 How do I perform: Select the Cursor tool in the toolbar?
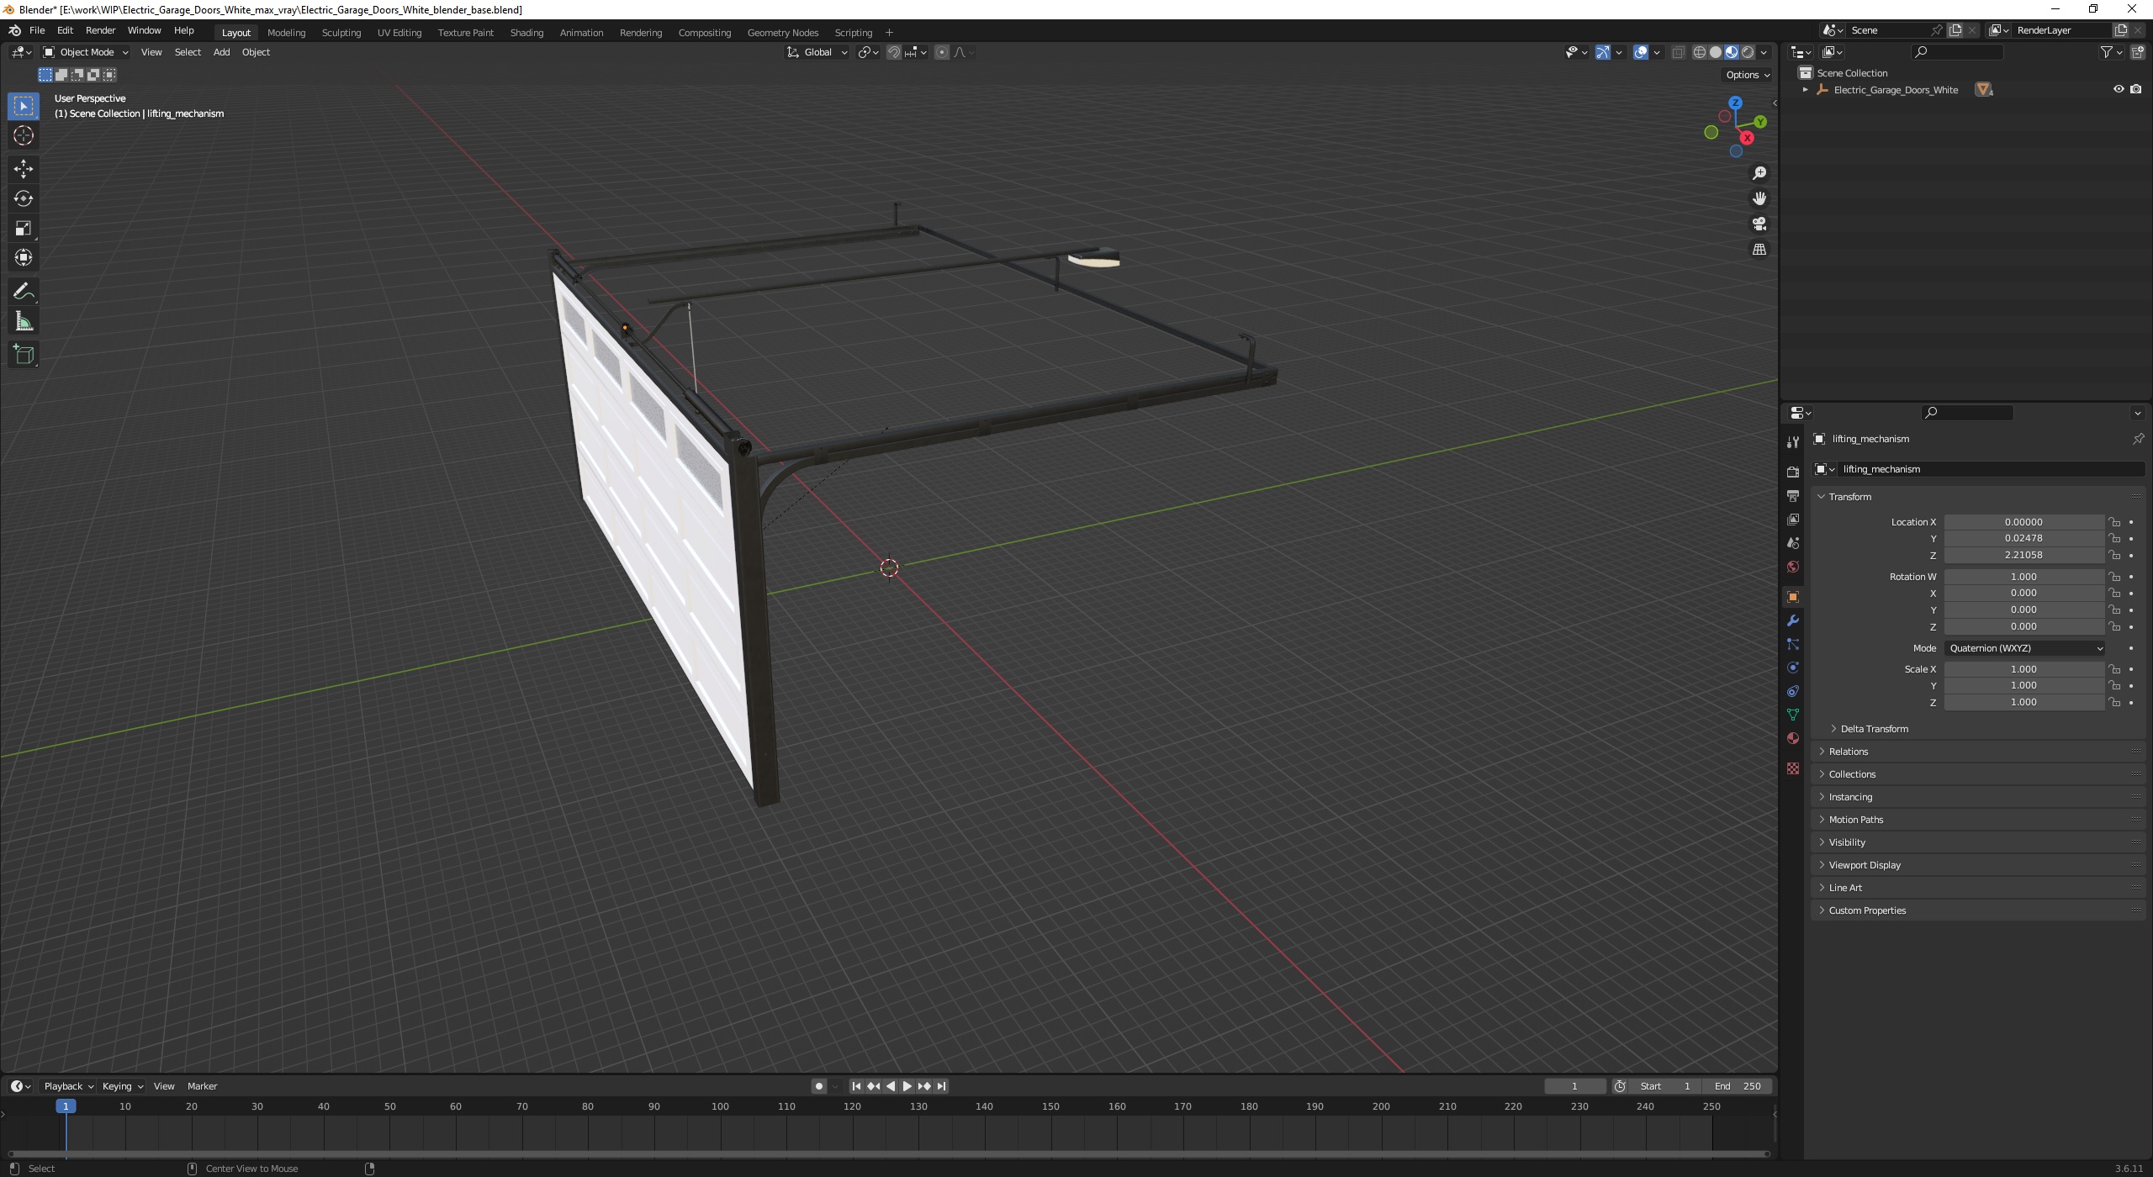coord(24,135)
